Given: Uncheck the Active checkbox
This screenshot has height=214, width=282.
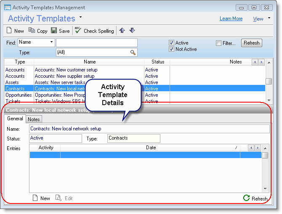Looking at the screenshot, I should coord(171,43).
